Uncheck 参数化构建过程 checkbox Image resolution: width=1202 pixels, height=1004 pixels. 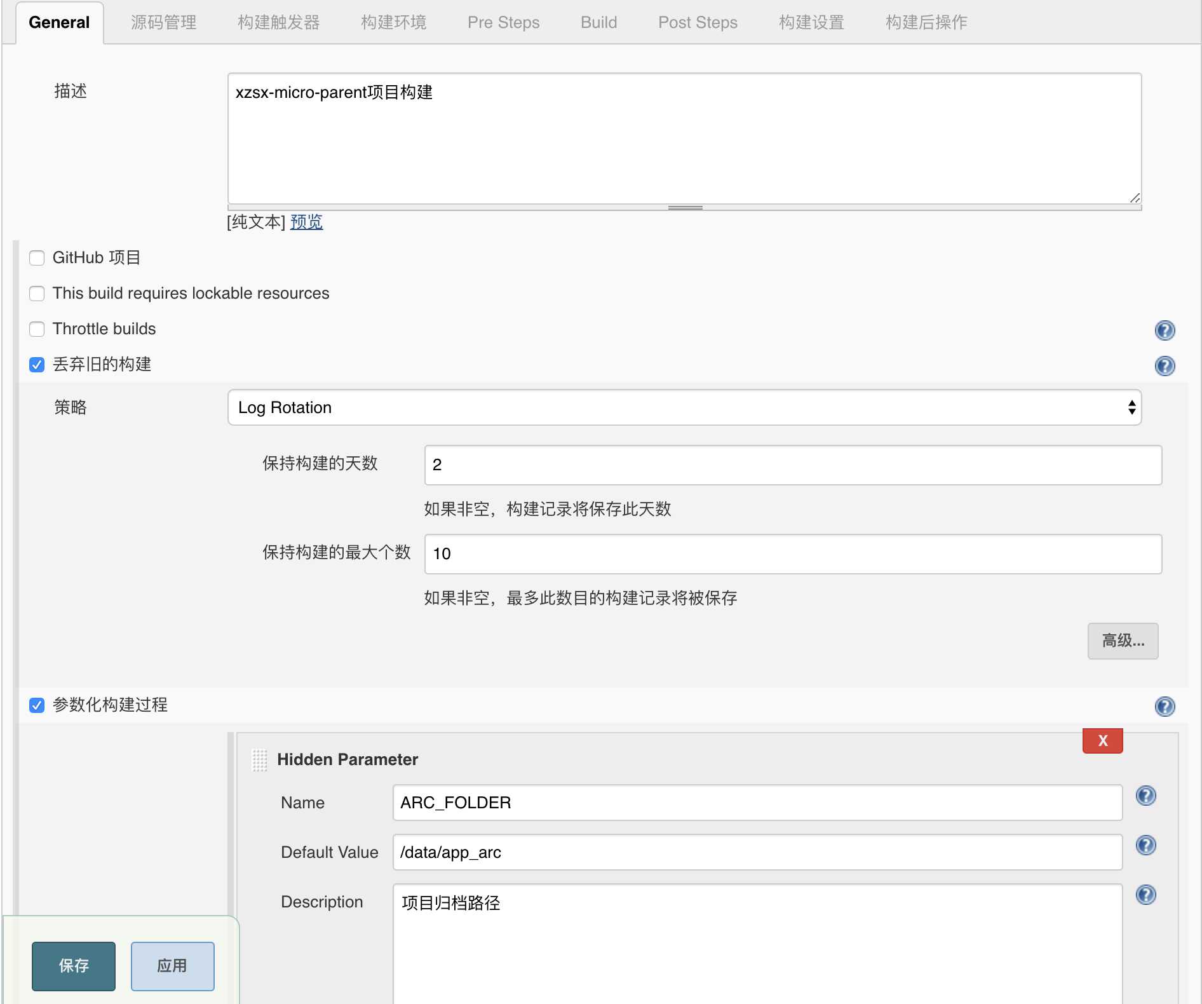coord(37,705)
